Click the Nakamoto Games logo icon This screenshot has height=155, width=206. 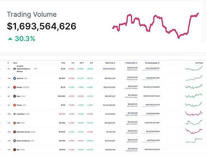pyautogui.click(x=14, y=132)
